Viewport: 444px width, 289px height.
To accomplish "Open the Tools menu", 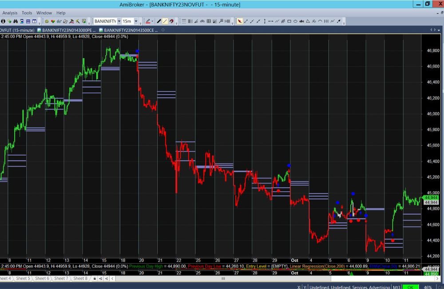I will (x=27, y=13).
